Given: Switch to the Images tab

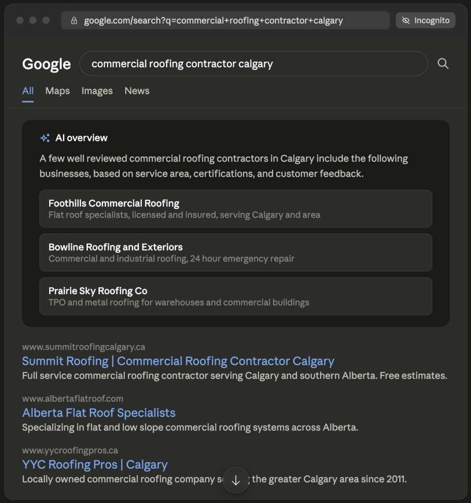Looking at the screenshot, I should 97,91.
